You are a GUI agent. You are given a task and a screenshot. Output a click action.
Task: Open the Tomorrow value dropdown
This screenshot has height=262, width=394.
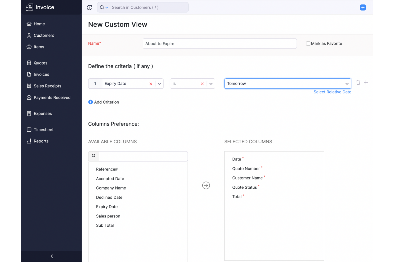point(288,84)
